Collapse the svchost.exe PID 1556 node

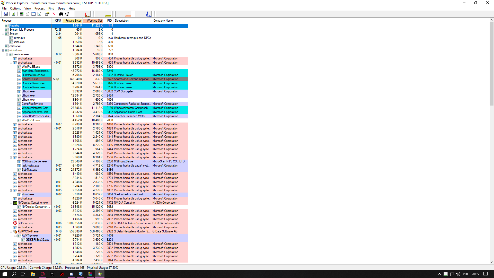(11, 158)
